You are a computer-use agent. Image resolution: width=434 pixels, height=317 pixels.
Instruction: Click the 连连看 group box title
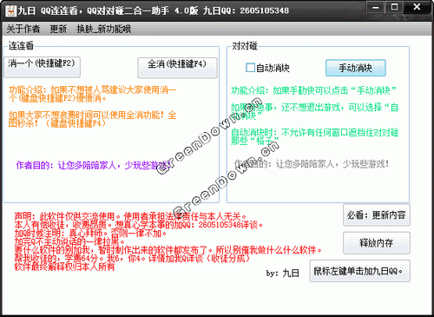tap(21, 46)
